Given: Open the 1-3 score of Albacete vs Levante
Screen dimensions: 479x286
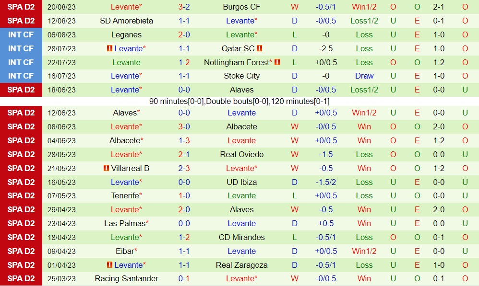Looking at the screenshot, I should (184, 140).
